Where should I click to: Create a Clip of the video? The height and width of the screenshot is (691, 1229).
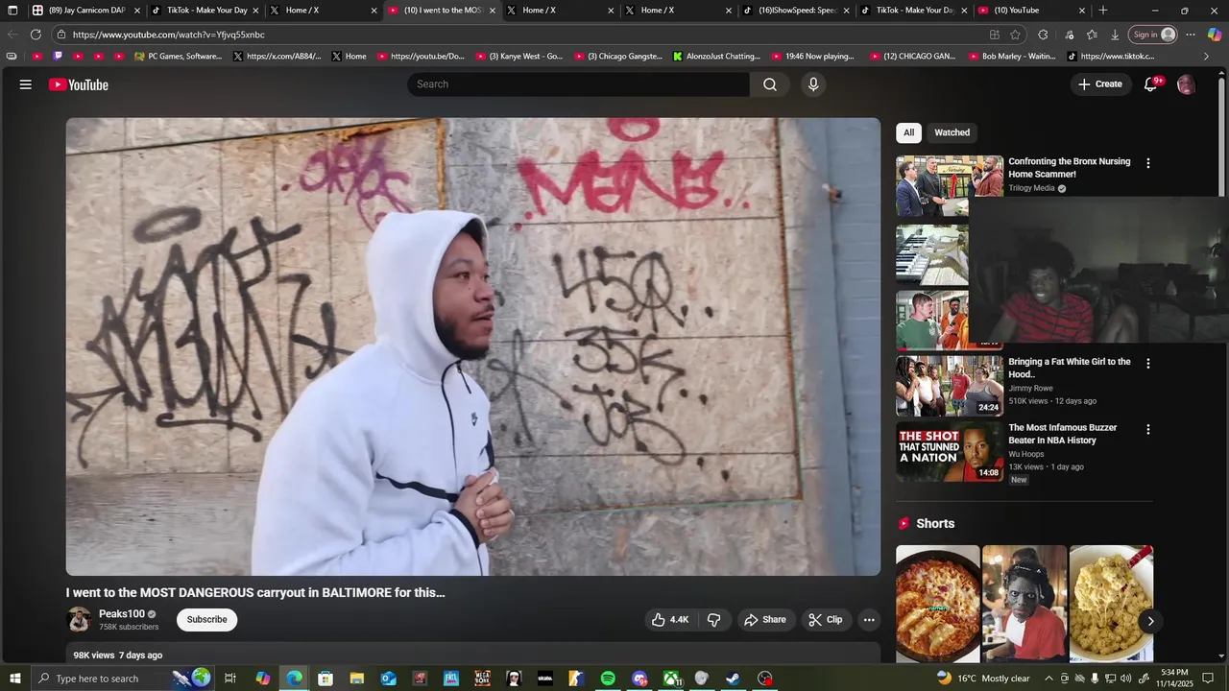[826, 620]
